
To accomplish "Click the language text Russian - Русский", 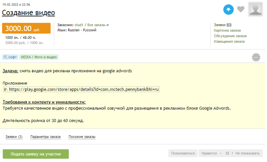I will pos(82,30).
